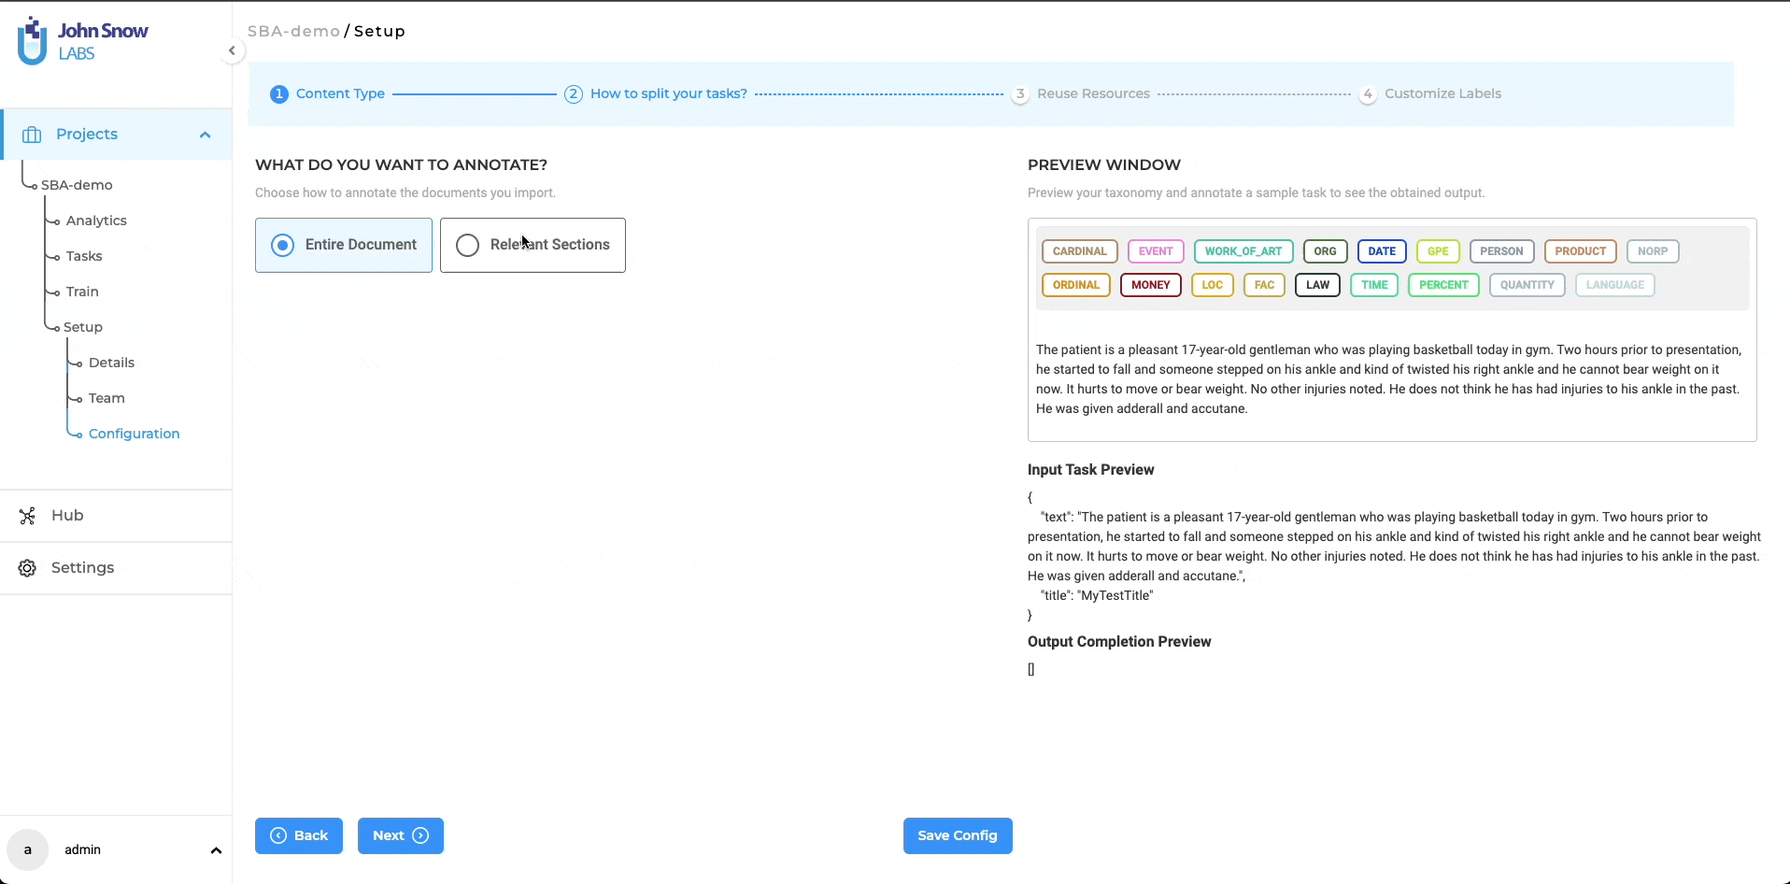The height and width of the screenshot is (884, 1790).
Task: Select the Relevant Sections radio option
Action: (x=533, y=245)
